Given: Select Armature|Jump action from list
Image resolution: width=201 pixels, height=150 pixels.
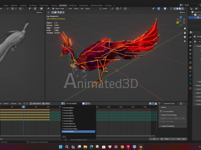Looking at the screenshot, I should click(x=78, y=118).
